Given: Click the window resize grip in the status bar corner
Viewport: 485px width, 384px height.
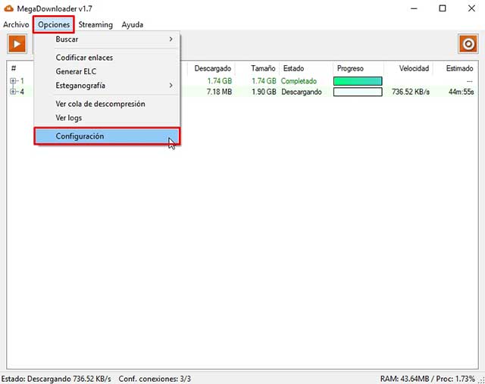Looking at the screenshot, I should 482,381.
